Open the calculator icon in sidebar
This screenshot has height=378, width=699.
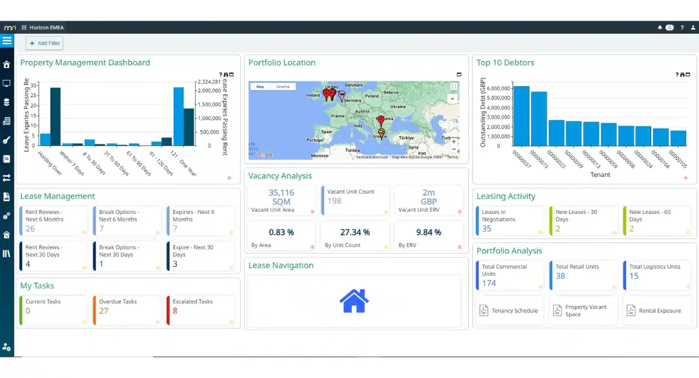7,121
